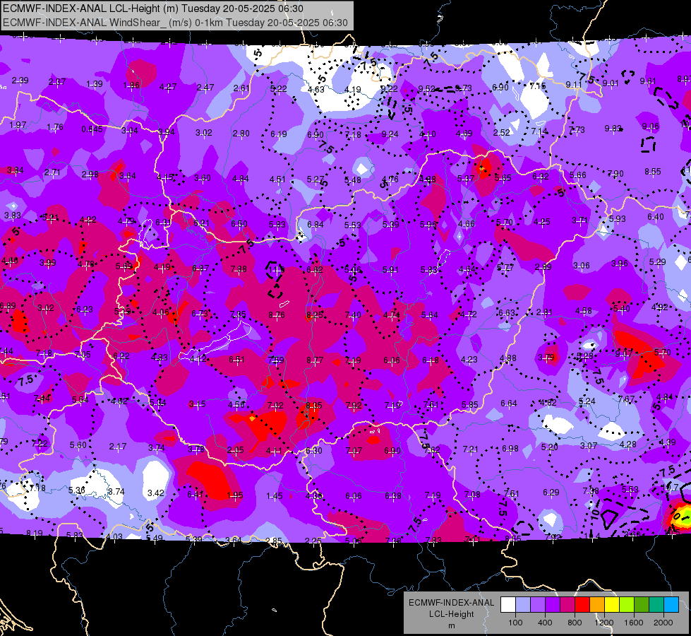The image size is (691, 636).
Task: Select the grid value 1.45
Action: pos(274,496)
